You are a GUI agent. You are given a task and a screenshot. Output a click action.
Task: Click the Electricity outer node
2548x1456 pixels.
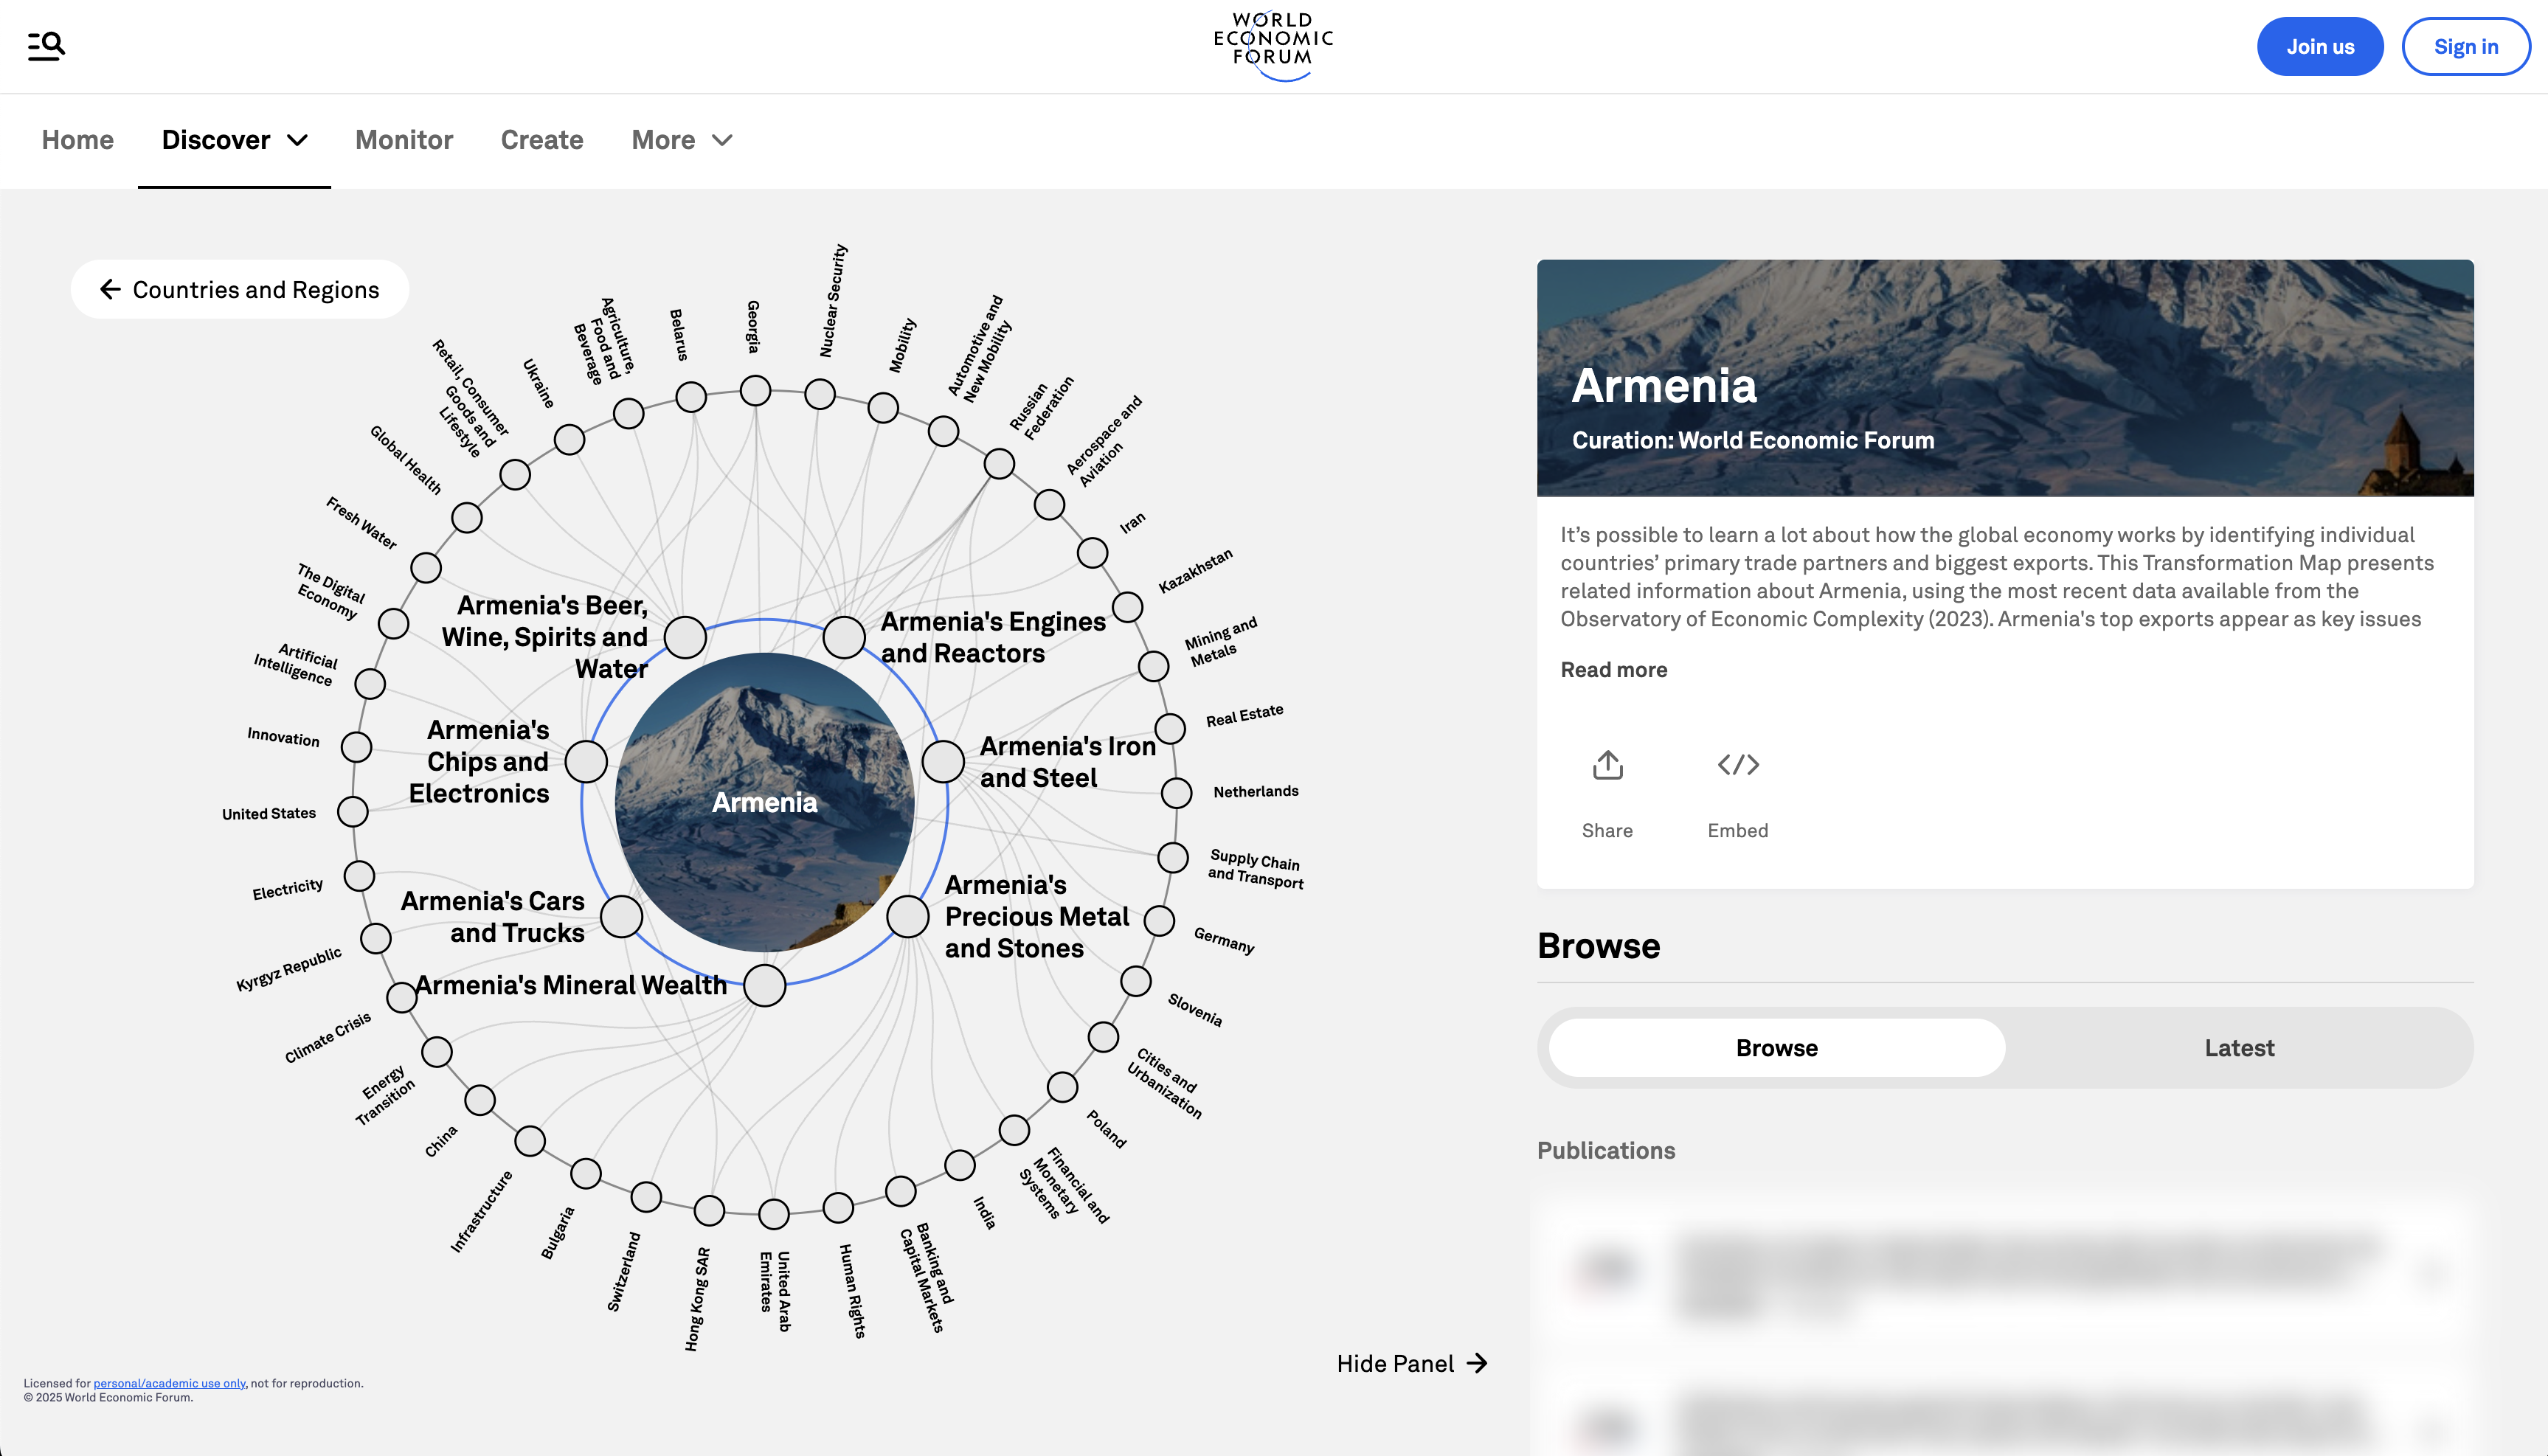(x=359, y=876)
